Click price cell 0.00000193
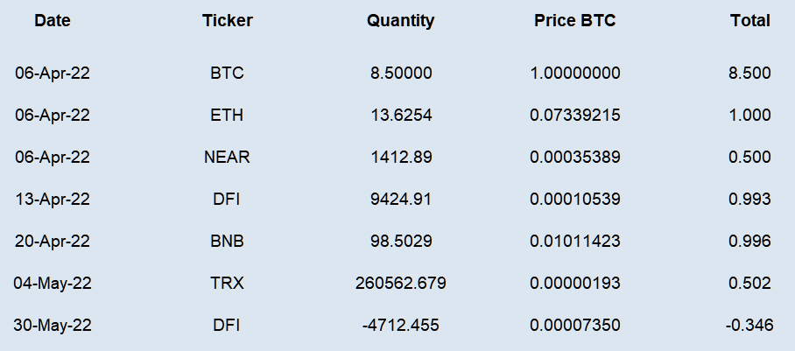 pyautogui.click(x=575, y=283)
